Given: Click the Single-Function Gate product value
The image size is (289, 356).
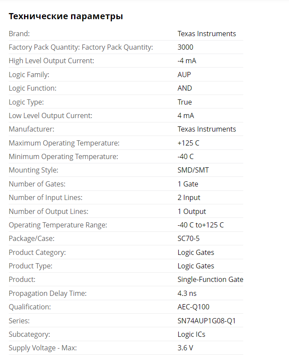Looking at the screenshot, I should [x=210, y=279].
